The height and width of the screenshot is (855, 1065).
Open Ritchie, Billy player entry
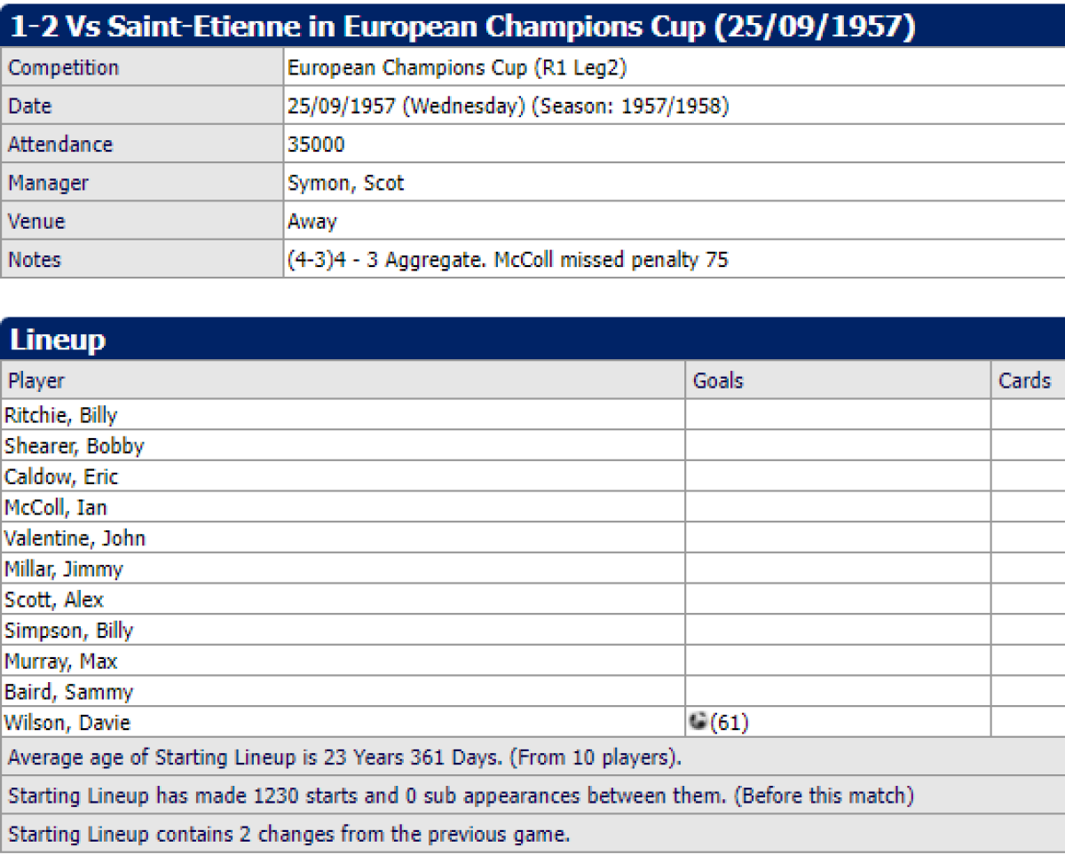coord(60,415)
